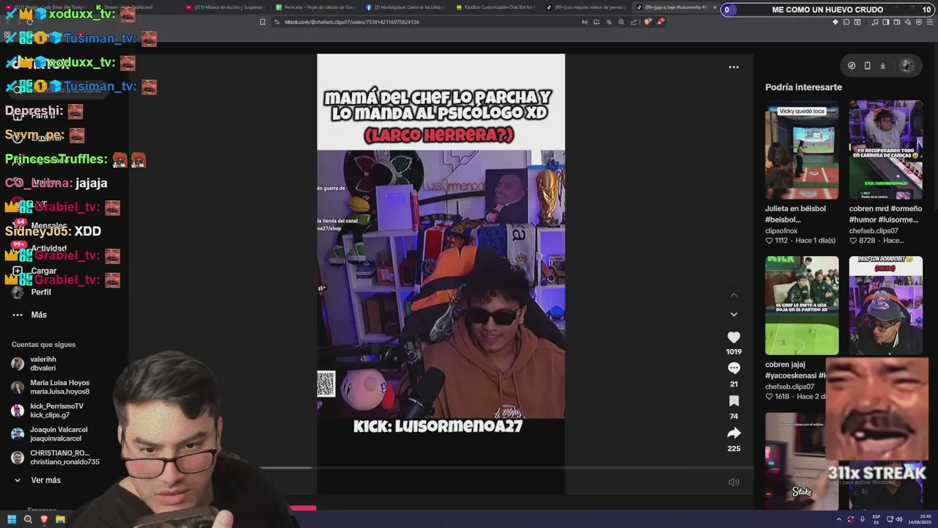
Task: Open File Explorer from the taskbar
Action: 60,519
